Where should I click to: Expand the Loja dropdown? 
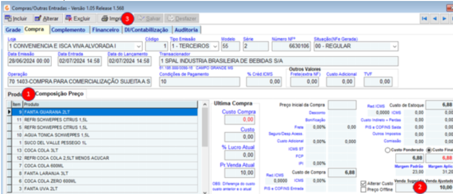[139, 46]
